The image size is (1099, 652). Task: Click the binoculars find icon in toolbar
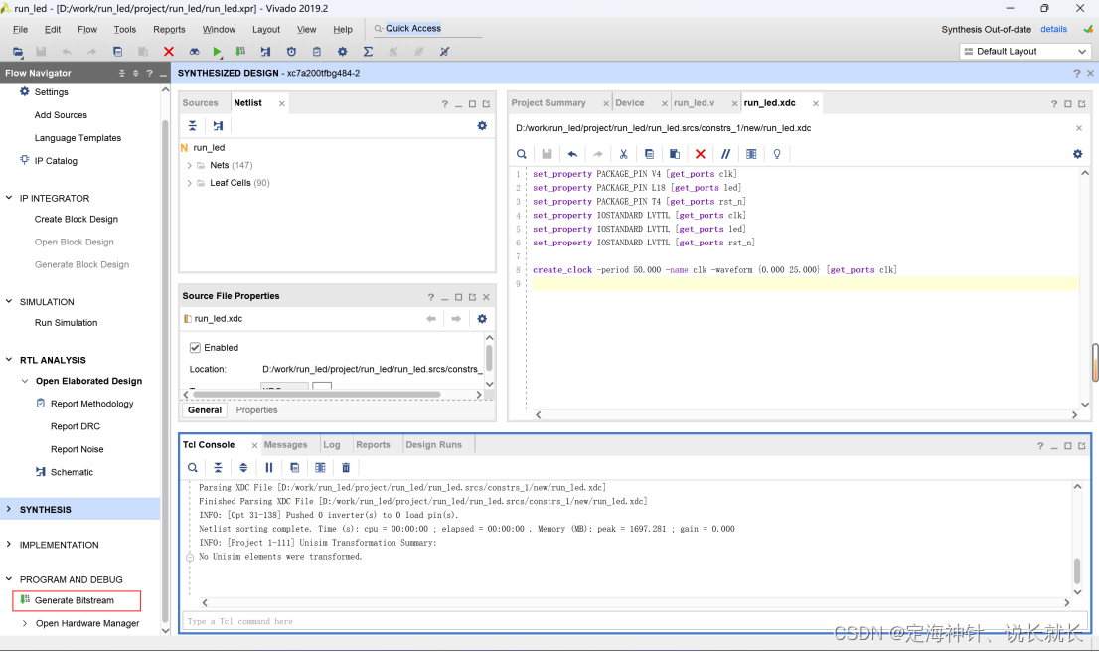click(194, 51)
